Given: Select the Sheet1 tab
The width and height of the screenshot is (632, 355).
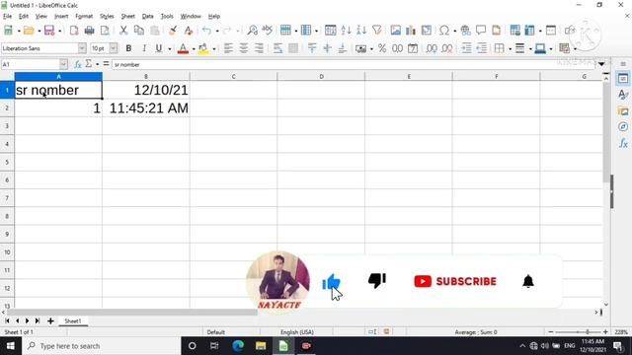Looking at the screenshot, I should click(72, 320).
